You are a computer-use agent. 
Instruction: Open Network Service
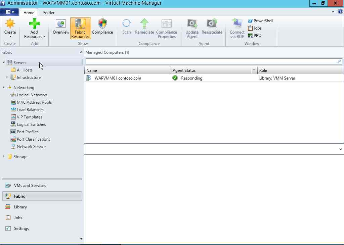(x=28, y=147)
